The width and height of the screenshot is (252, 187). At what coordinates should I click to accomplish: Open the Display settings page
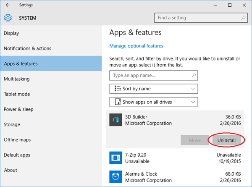pos(11,33)
